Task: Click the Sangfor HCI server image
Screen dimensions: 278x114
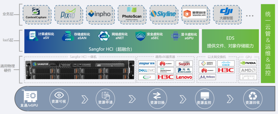Action: 80,71
